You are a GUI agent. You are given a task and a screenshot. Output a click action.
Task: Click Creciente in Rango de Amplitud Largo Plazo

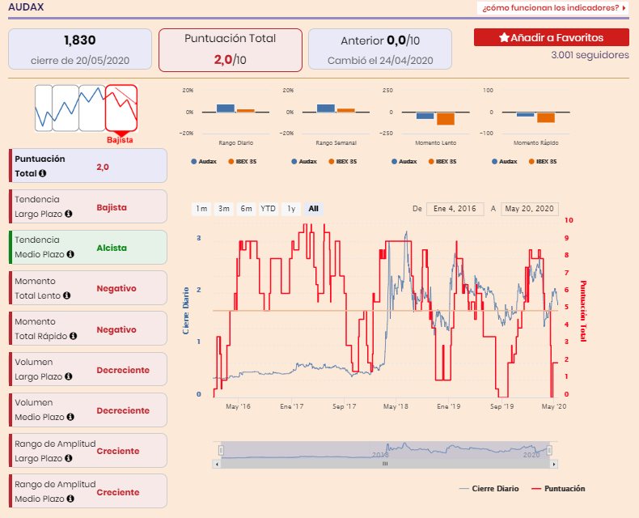point(118,451)
